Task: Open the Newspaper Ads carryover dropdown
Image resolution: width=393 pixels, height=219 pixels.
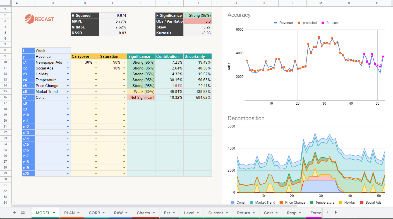Action: tap(96, 62)
